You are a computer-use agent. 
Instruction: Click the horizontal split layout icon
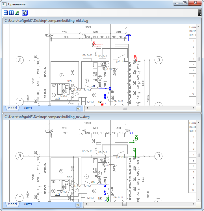coord(6,13)
